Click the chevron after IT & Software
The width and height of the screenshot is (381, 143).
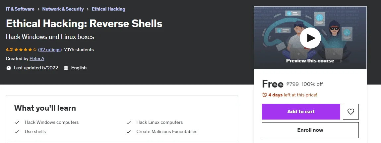pyautogui.click(x=38, y=9)
